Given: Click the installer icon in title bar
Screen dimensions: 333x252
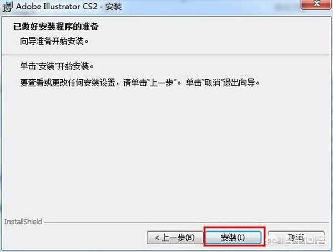Looking at the screenshot, I should [8, 6].
